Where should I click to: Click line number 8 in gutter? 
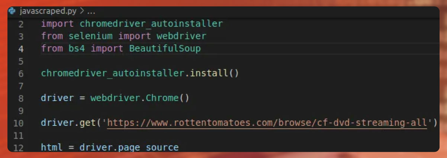click(x=20, y=98)
